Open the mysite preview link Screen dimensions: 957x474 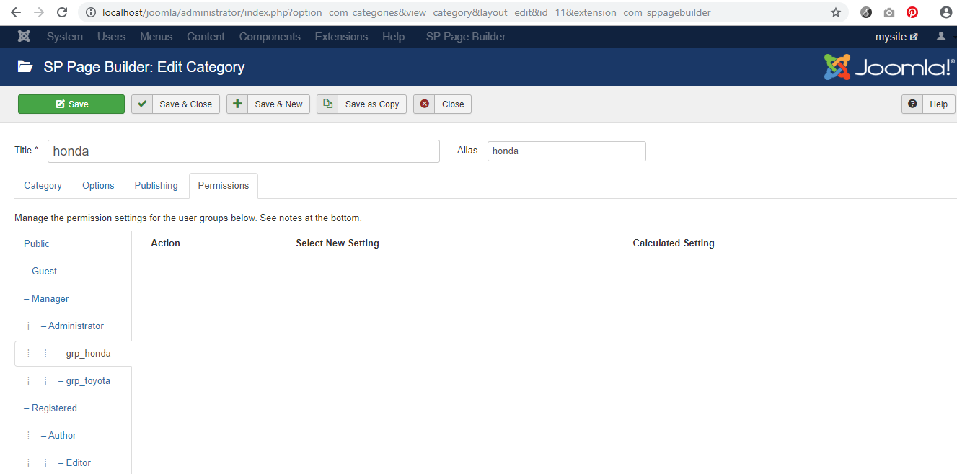tap(896, 37)
